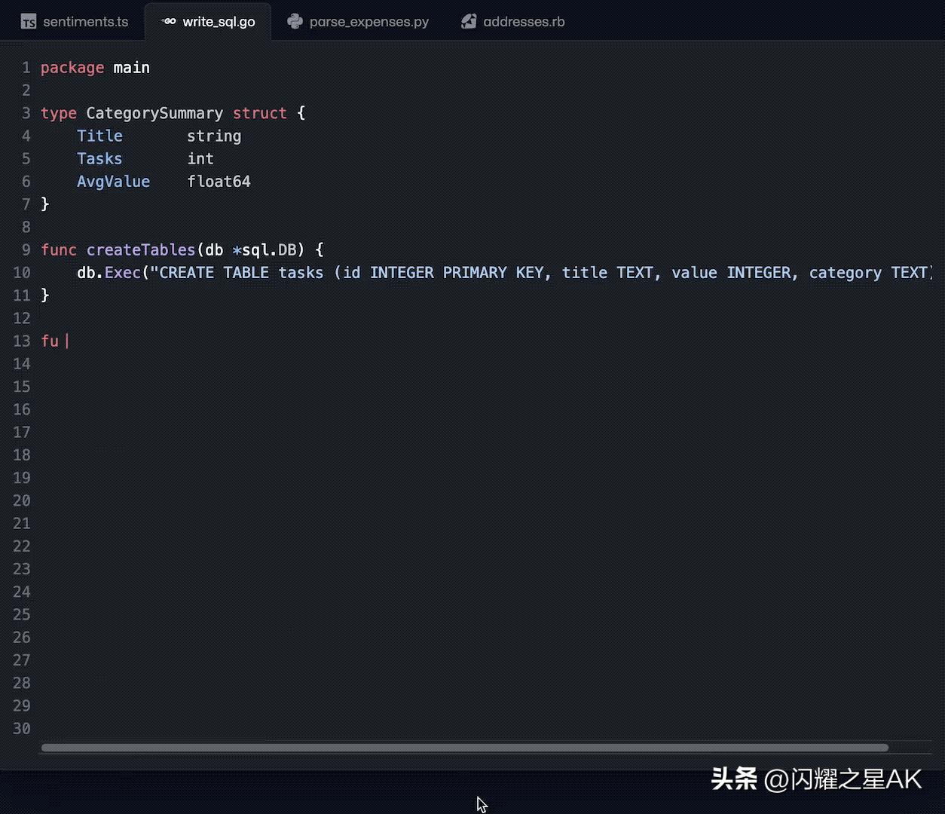Click the horizontal scrollbar thumb below the code
The width and height of the screenshot is (945, 814).
point(464,748)
